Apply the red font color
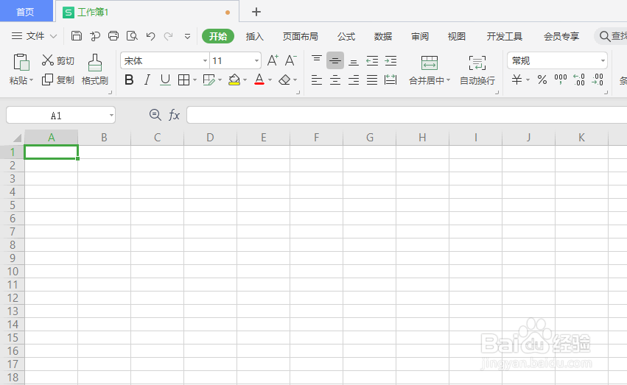This screenshot has height=385, width=627. click(259, 80)
